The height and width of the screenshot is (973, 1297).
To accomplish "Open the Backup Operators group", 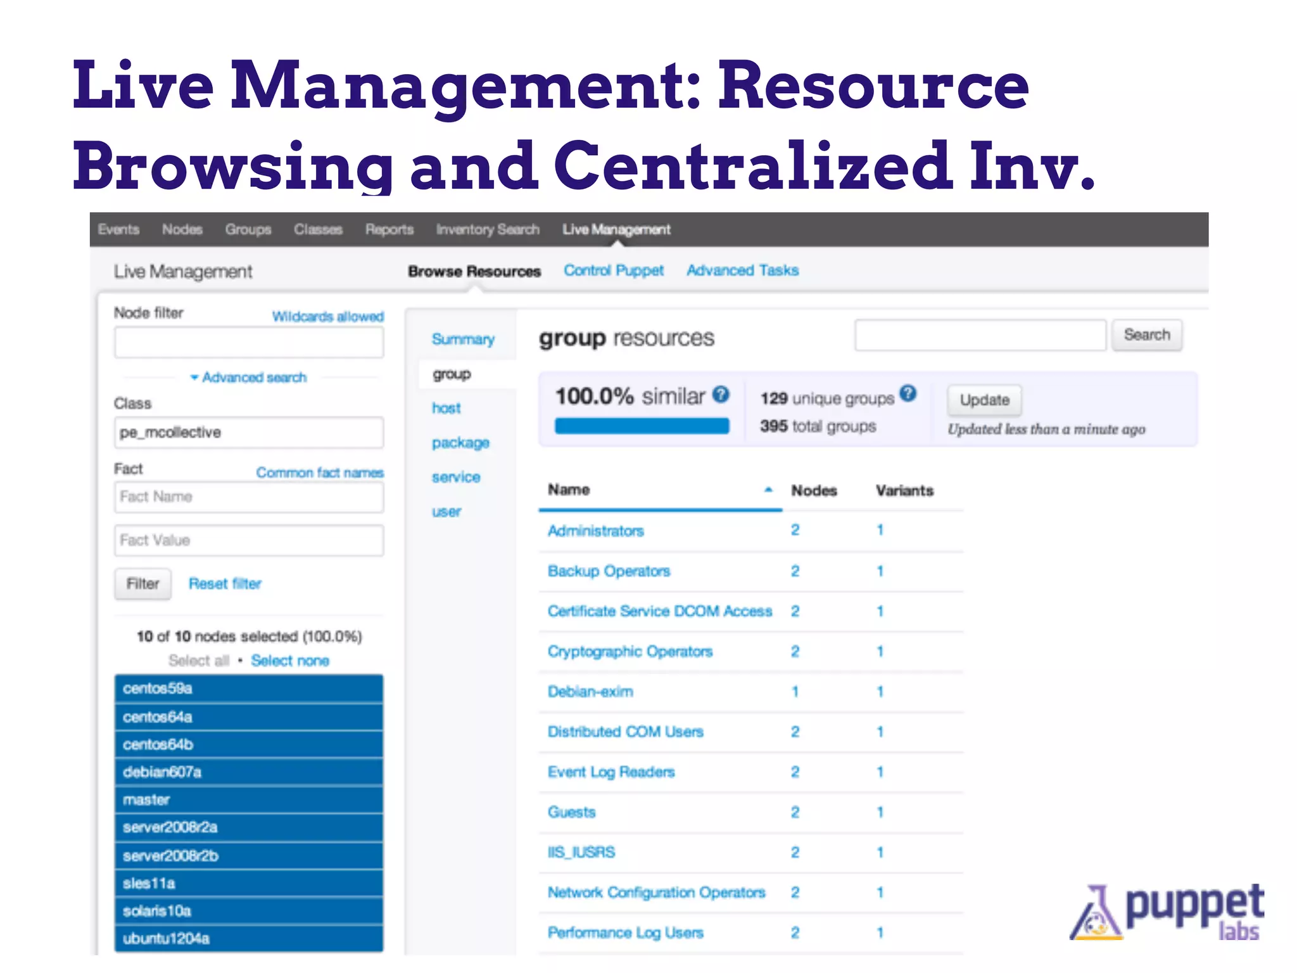I will (609, 571).
